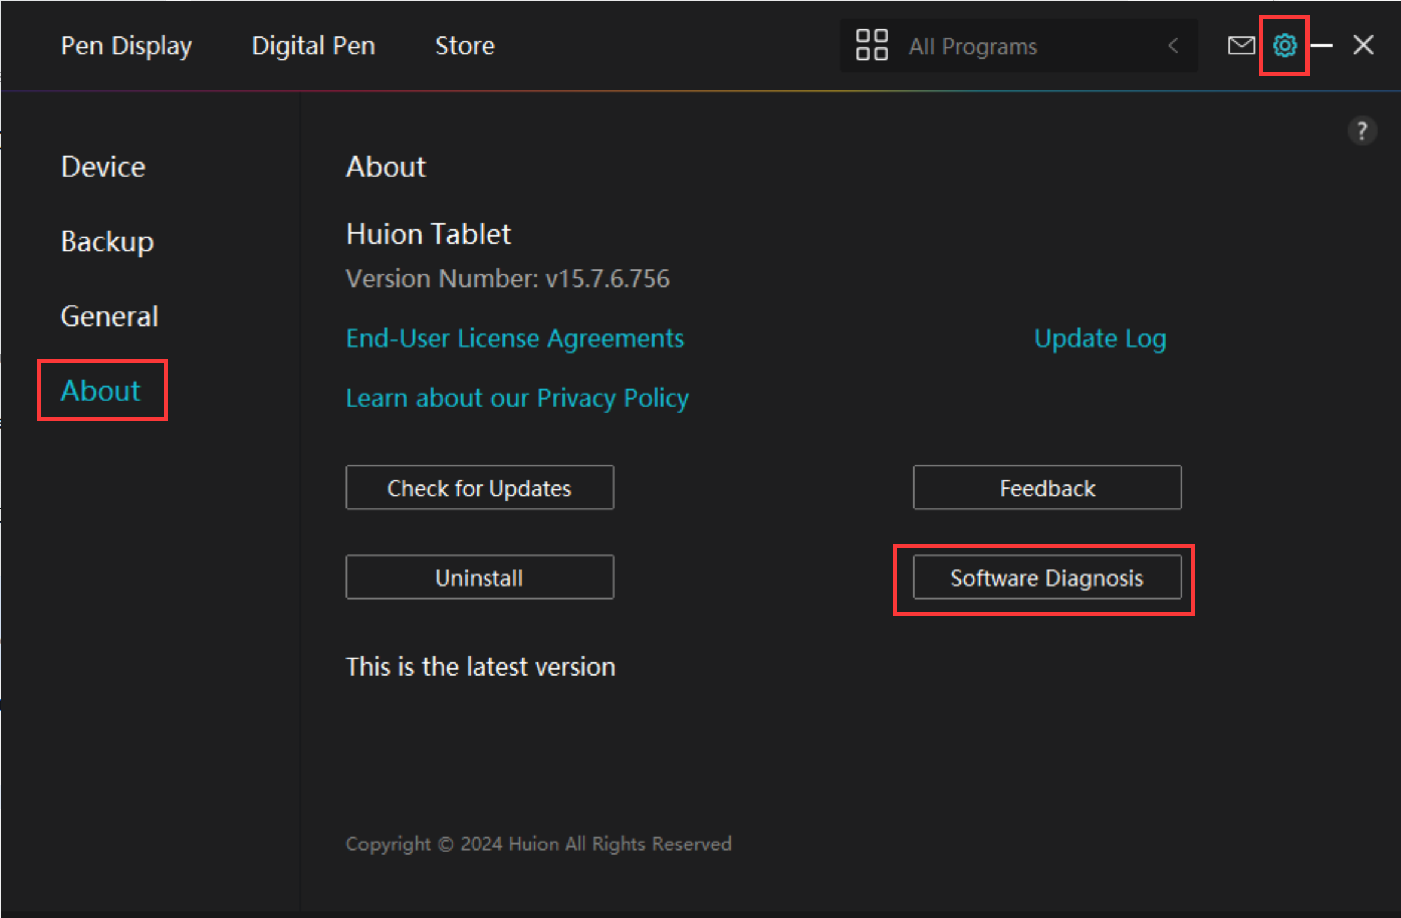Screen dimensions: 1401x918
Task: Select Backup in the settings sidebar
Action: 107,241
